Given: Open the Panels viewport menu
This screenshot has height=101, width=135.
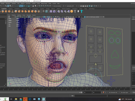Looking at the screenshot, I should (x=34, y=15).
